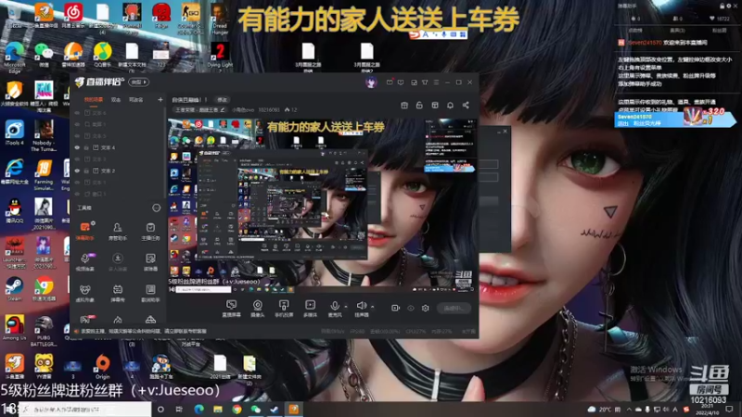The image size is (742, 417).
Task: Open NetEase Cloud Music desktop icon
Action: [73, 16]
